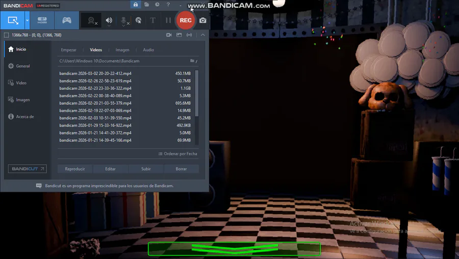Open the scheduled recording clock icon
Viewport: 459px width, 259px height.
(x=157, y=5)
